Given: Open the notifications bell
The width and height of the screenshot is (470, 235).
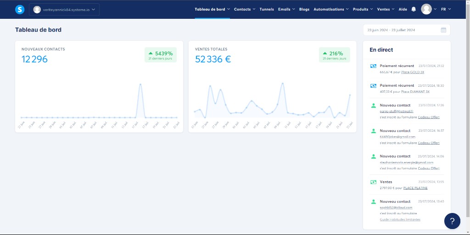Looking at the screenshot, I should [414, 9].
